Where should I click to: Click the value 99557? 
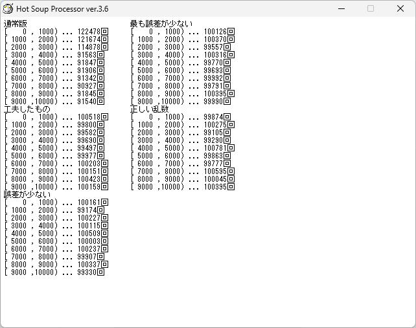(213, 47)
